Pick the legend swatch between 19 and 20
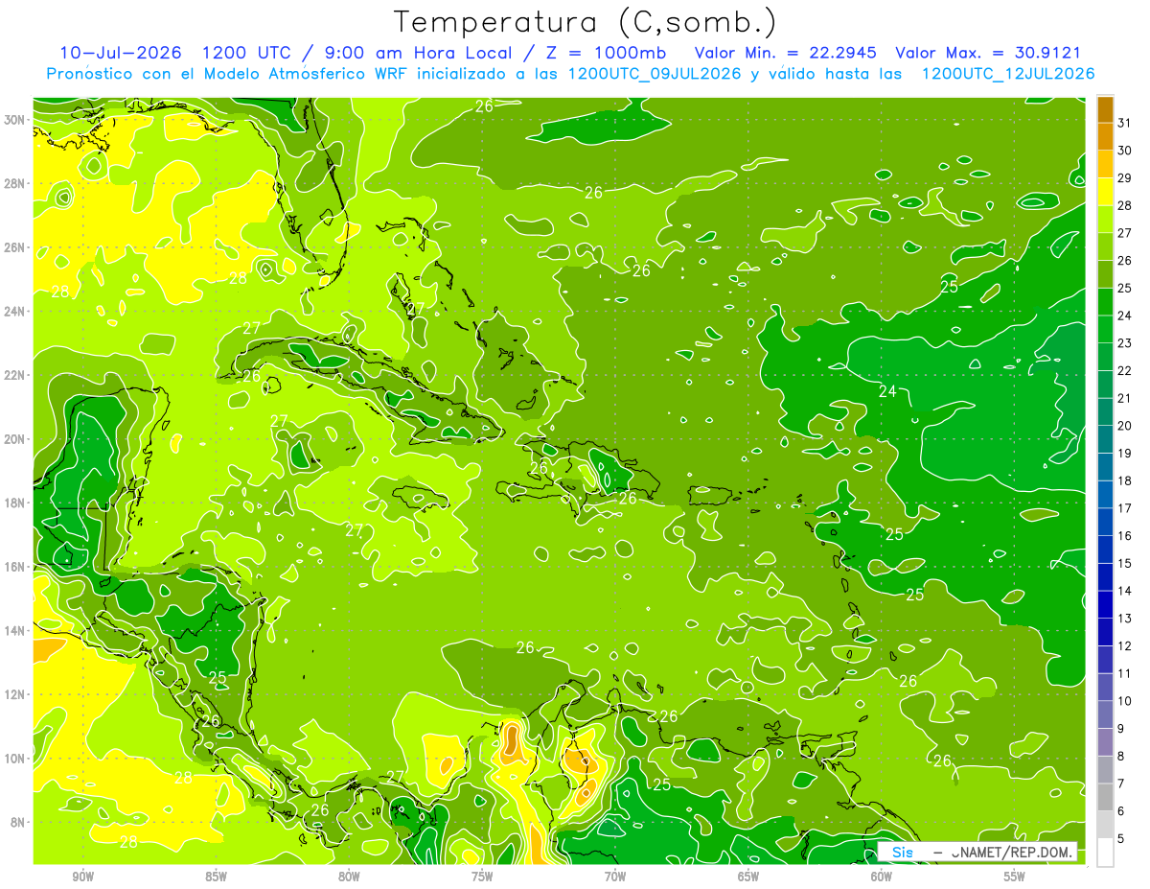Screen dimensions: 1150x889 (x=1105, y=439)
